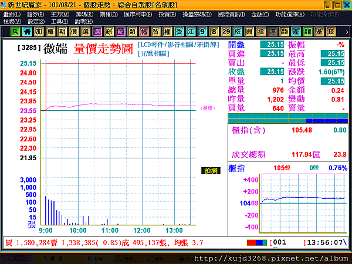
Task: Click the 權 toolbar button
Action: (x=167, y=32)
